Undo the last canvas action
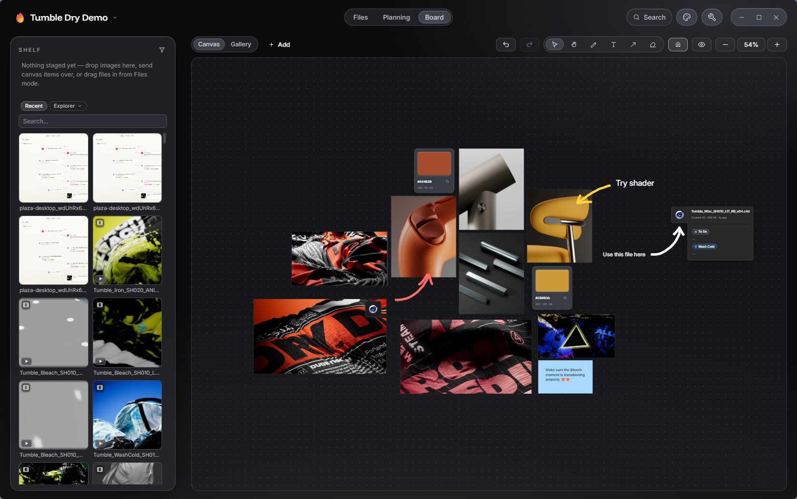Viewport: 797px width, 499px height. [x=506, y=44]
